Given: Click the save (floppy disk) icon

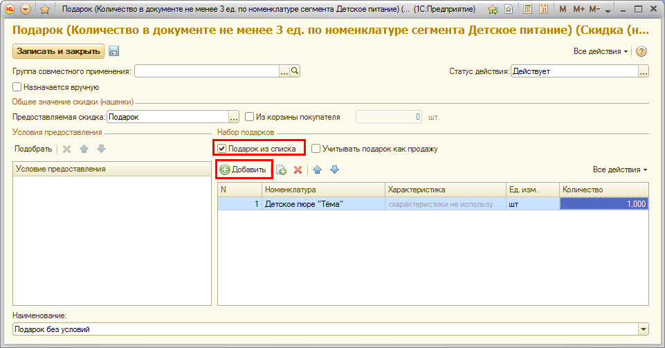Looking at the screenshot, I should click(114, 51).
